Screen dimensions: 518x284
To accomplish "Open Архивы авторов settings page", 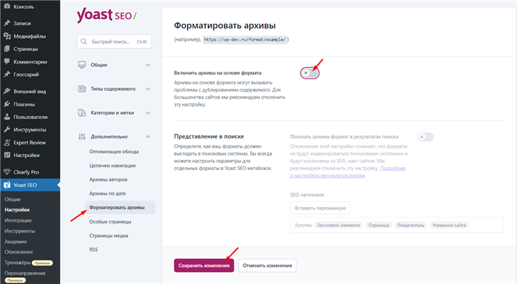I will click(x=108, y=179).
